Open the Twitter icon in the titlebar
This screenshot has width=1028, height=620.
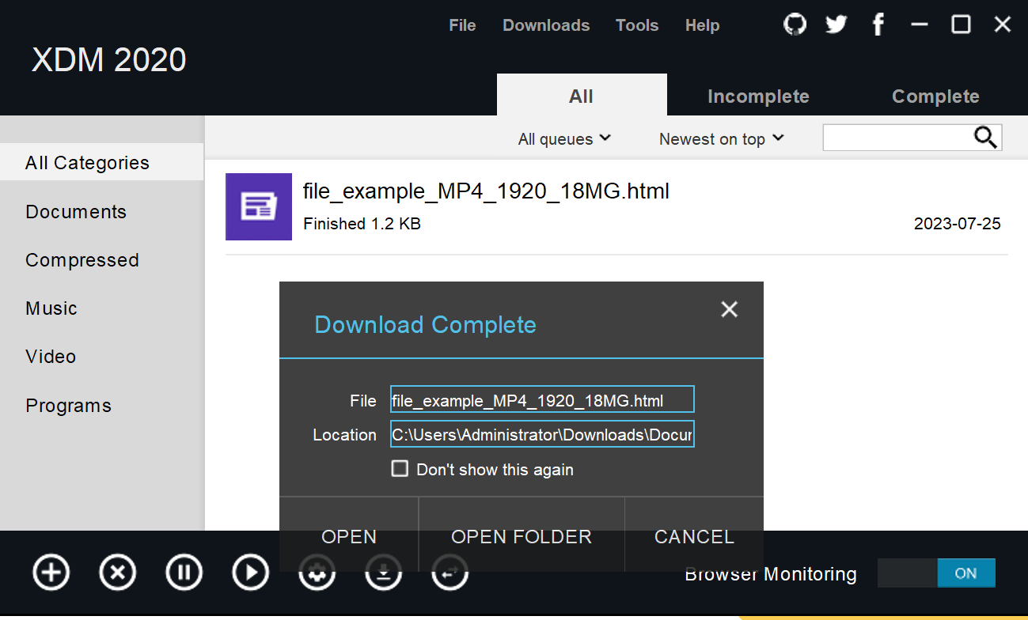pos(836,24)
